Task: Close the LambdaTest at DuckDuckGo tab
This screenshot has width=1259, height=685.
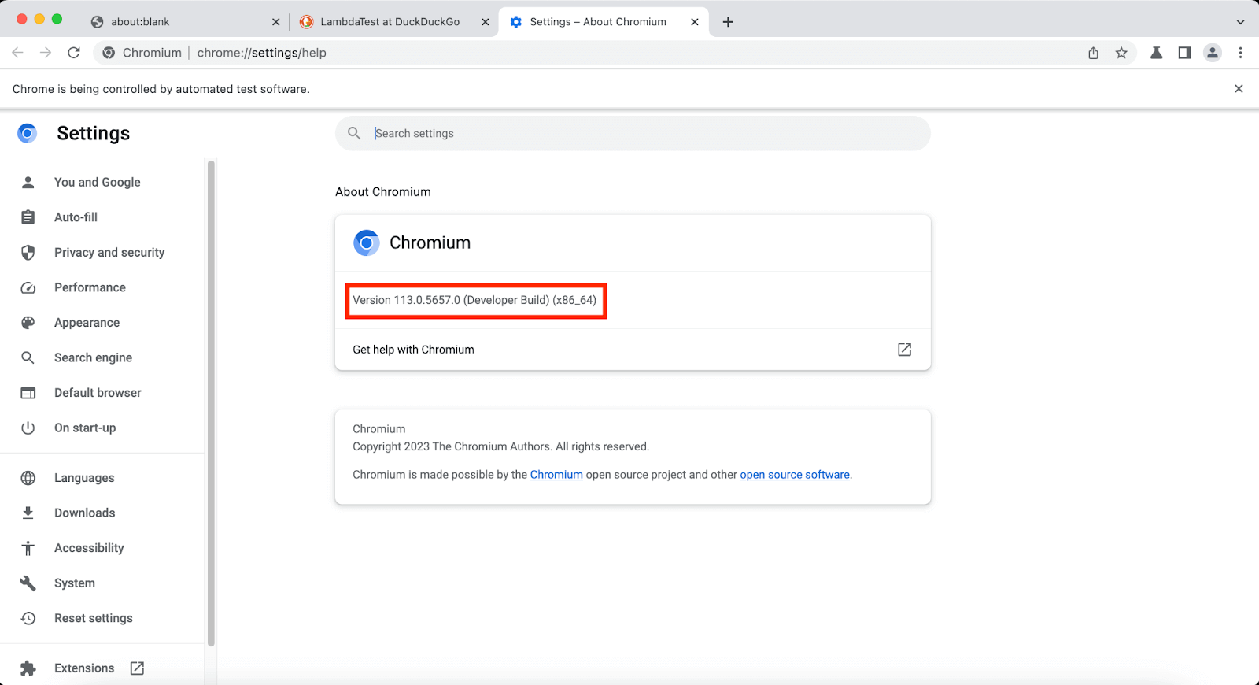Action: click(x=485, y=22)
